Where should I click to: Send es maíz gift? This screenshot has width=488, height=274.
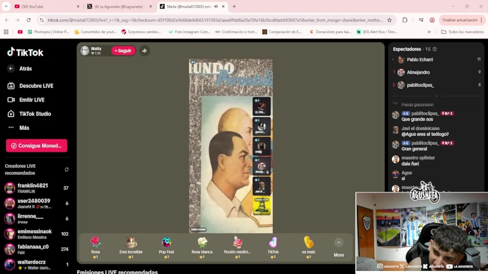click(x=308, y=247)
